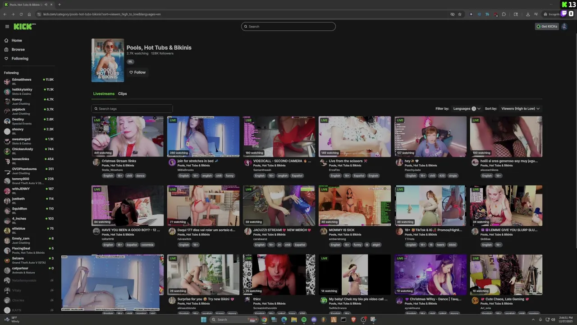The height and width of the screenshot is (325, 577).
Task: Select OVOPhantuums in Following list
Action: coord(28,171)
